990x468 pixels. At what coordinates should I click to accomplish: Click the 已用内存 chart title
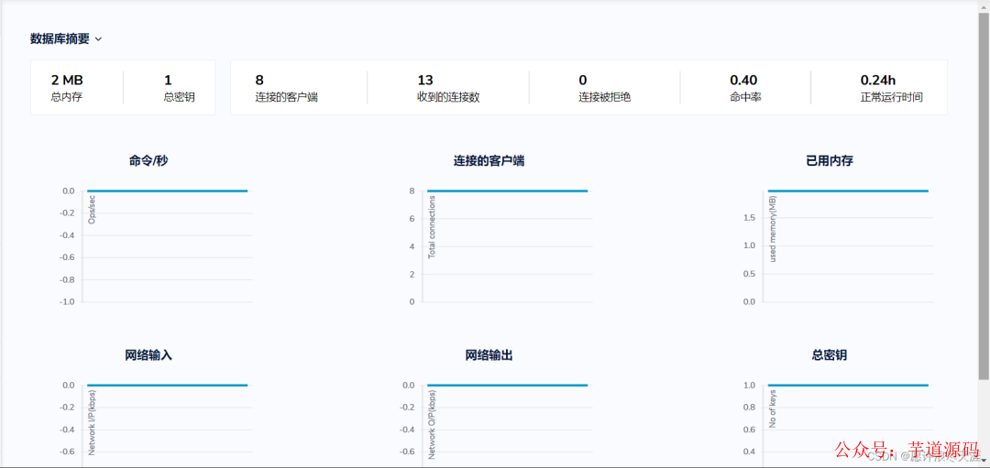(829, 161)
